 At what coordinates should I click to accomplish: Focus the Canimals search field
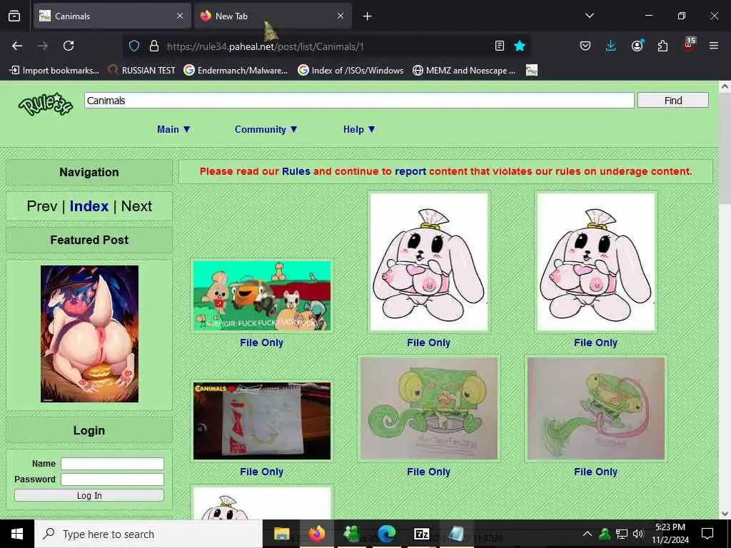point(359,100)
